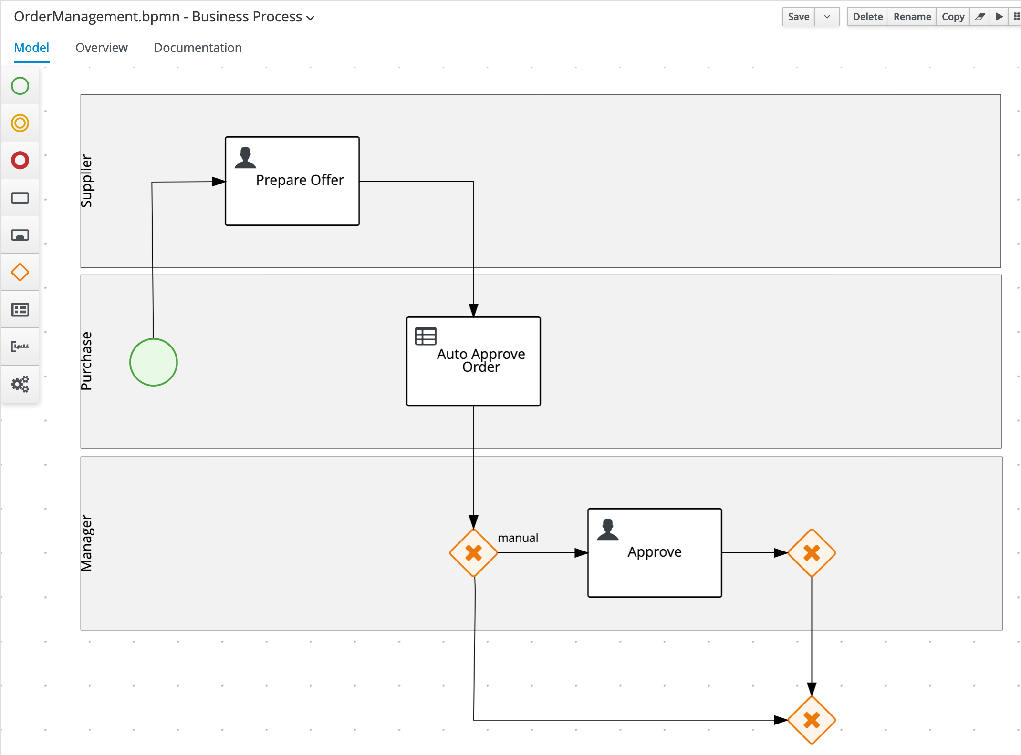The image size is (1021, 755).
Task: Select the Activities rectangle palette icon
Action: (x=20, y=198)
